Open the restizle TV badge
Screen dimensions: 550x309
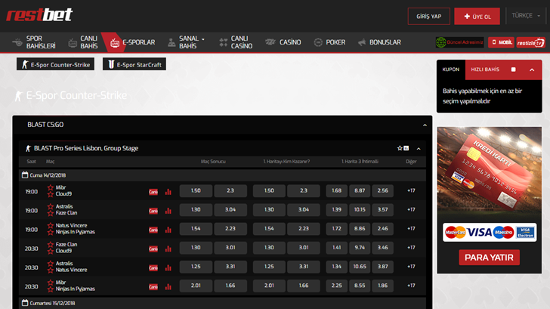pos(530,42)
